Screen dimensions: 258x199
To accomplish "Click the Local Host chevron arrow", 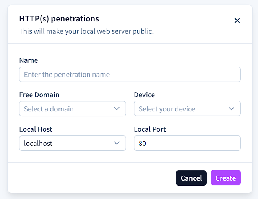I will pyautogui.click(x=117, y=143).
